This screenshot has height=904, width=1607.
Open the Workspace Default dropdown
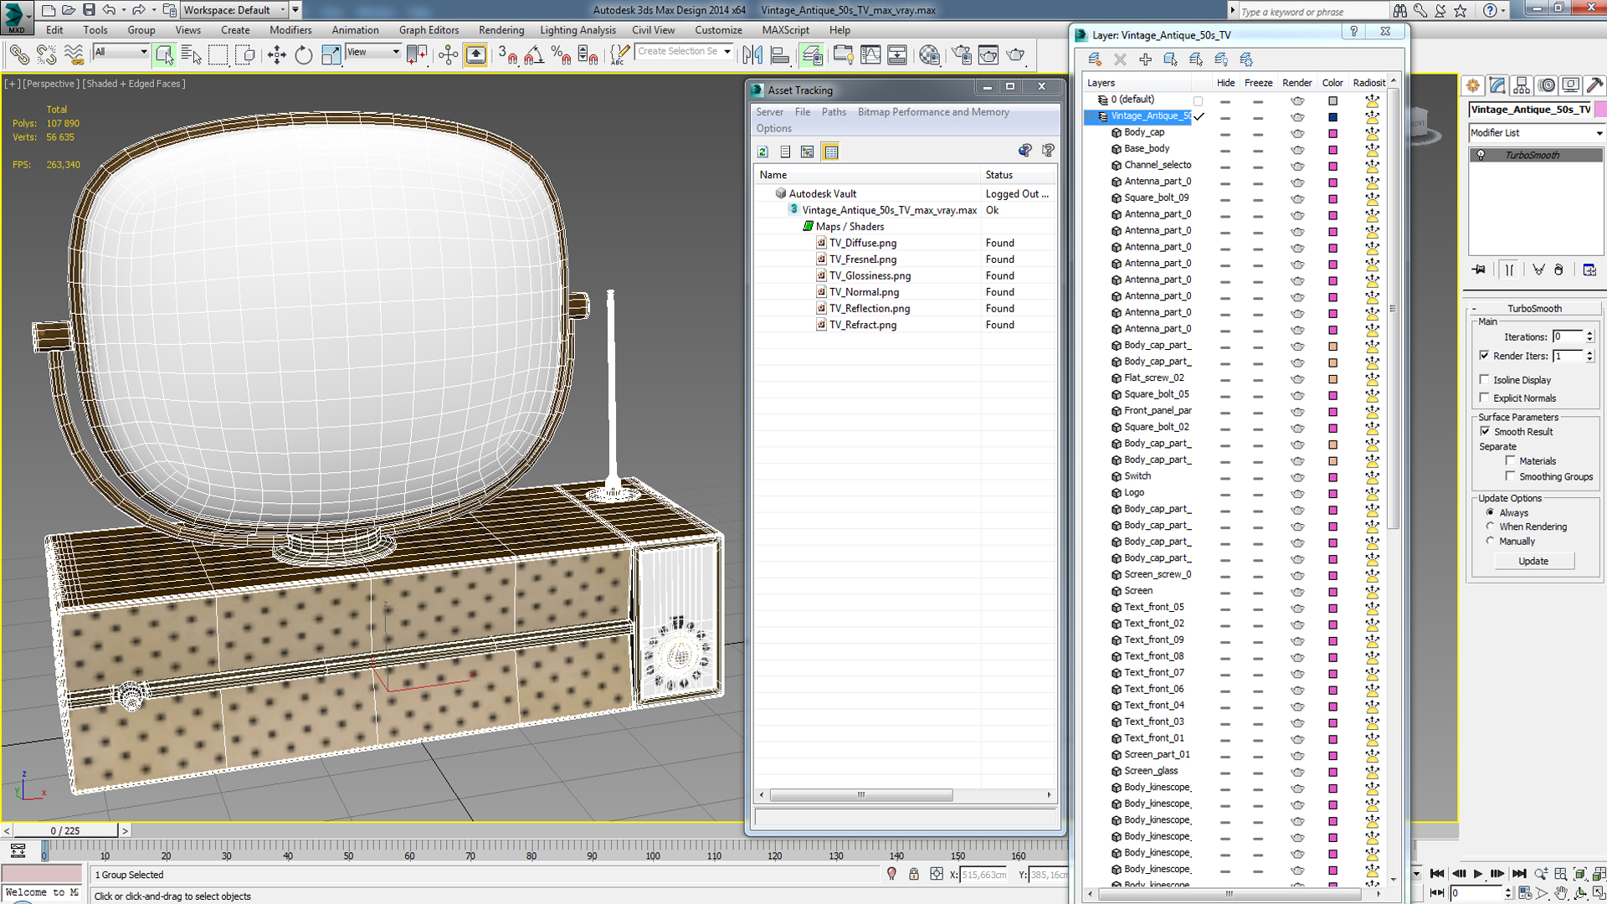(x=234, y=10)
